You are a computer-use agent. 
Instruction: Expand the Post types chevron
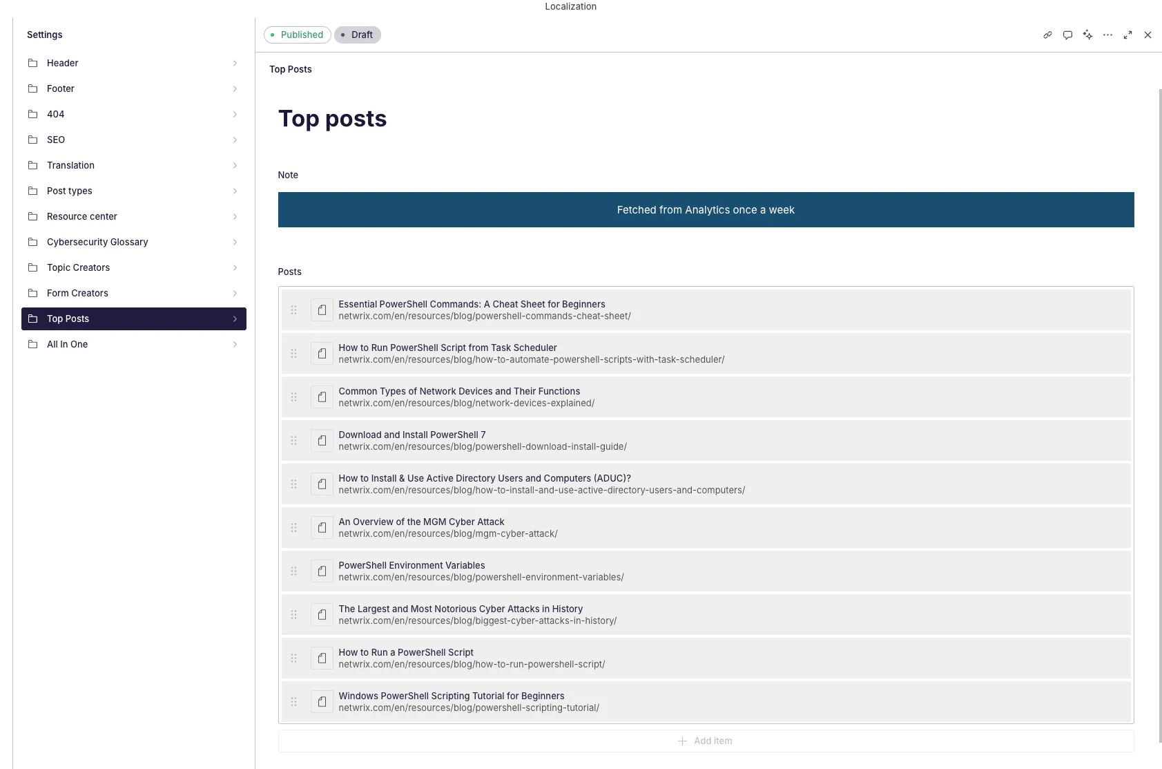coord(235,191)
